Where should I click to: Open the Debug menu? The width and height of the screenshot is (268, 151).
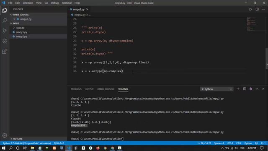click(x=55, y=3)
